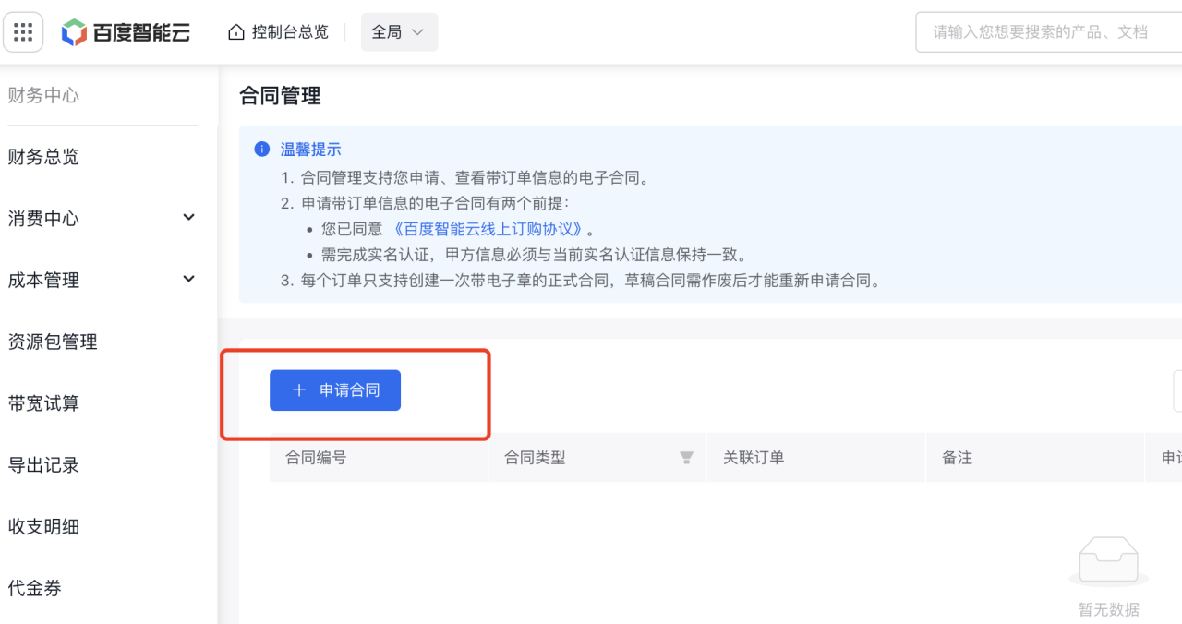The image size is (1182, 624).
Task: Select 财务总览 in the sidebar
Action: (45, 156)
